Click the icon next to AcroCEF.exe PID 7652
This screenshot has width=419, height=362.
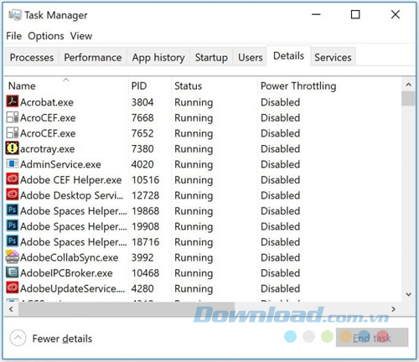pyautogui.click(x=13, y=132)
